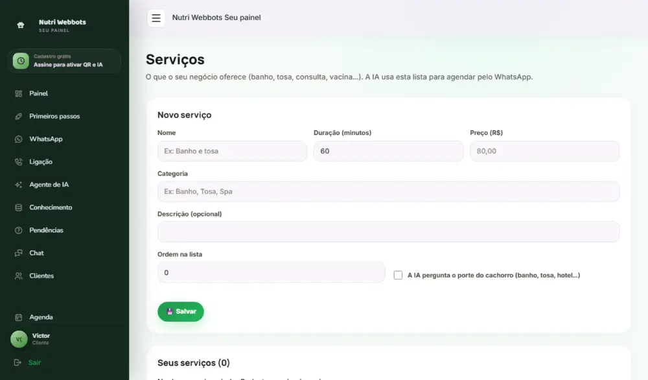
Task: Enable the dog size question checkbox
Action: click(x=398, y=276)
